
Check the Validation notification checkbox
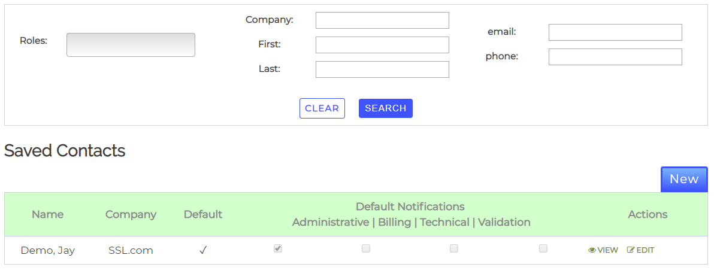coord(543,248)
